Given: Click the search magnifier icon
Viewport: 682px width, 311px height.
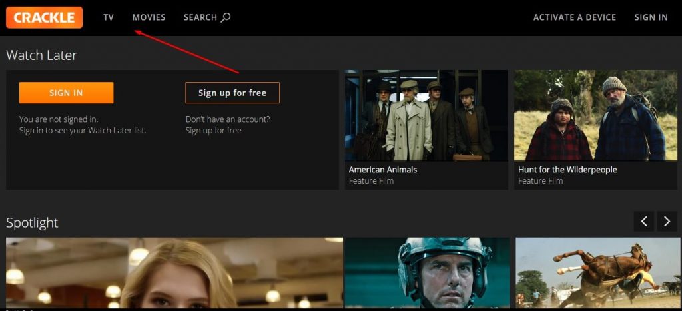Looking at the screenshot, I should point(226,17).
